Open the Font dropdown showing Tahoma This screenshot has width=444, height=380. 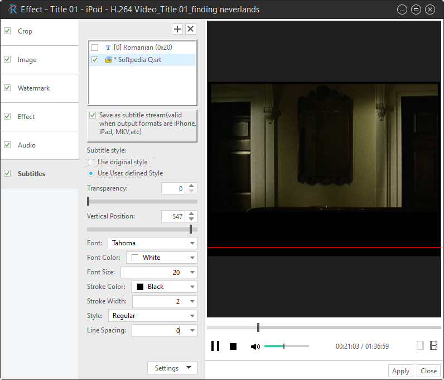pos(152,243)
